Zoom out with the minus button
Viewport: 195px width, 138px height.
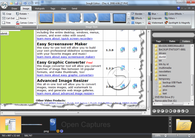[165, 136]
